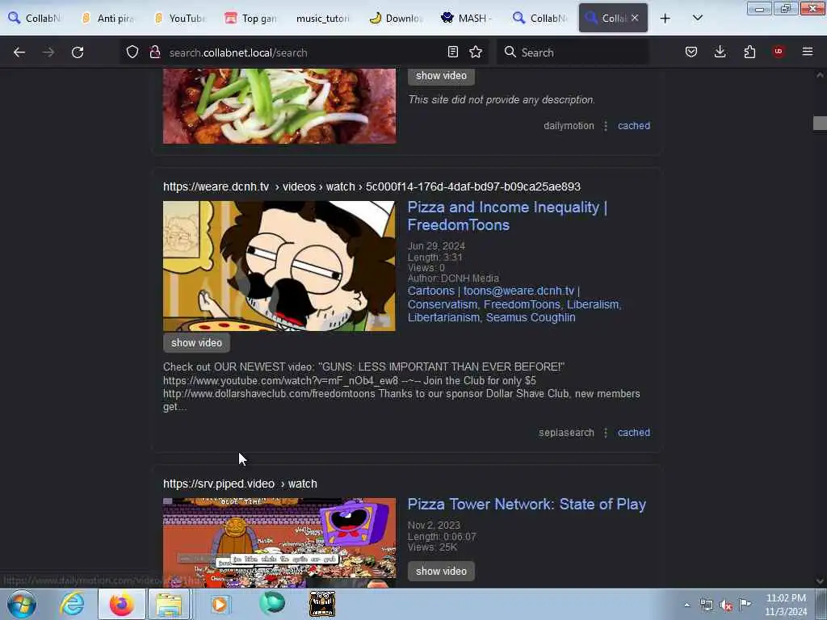Image resolution: width=827 pixels, height=620 pixels.
Task: Expand sepiasearch result options dots
Action: coord(606,433)
